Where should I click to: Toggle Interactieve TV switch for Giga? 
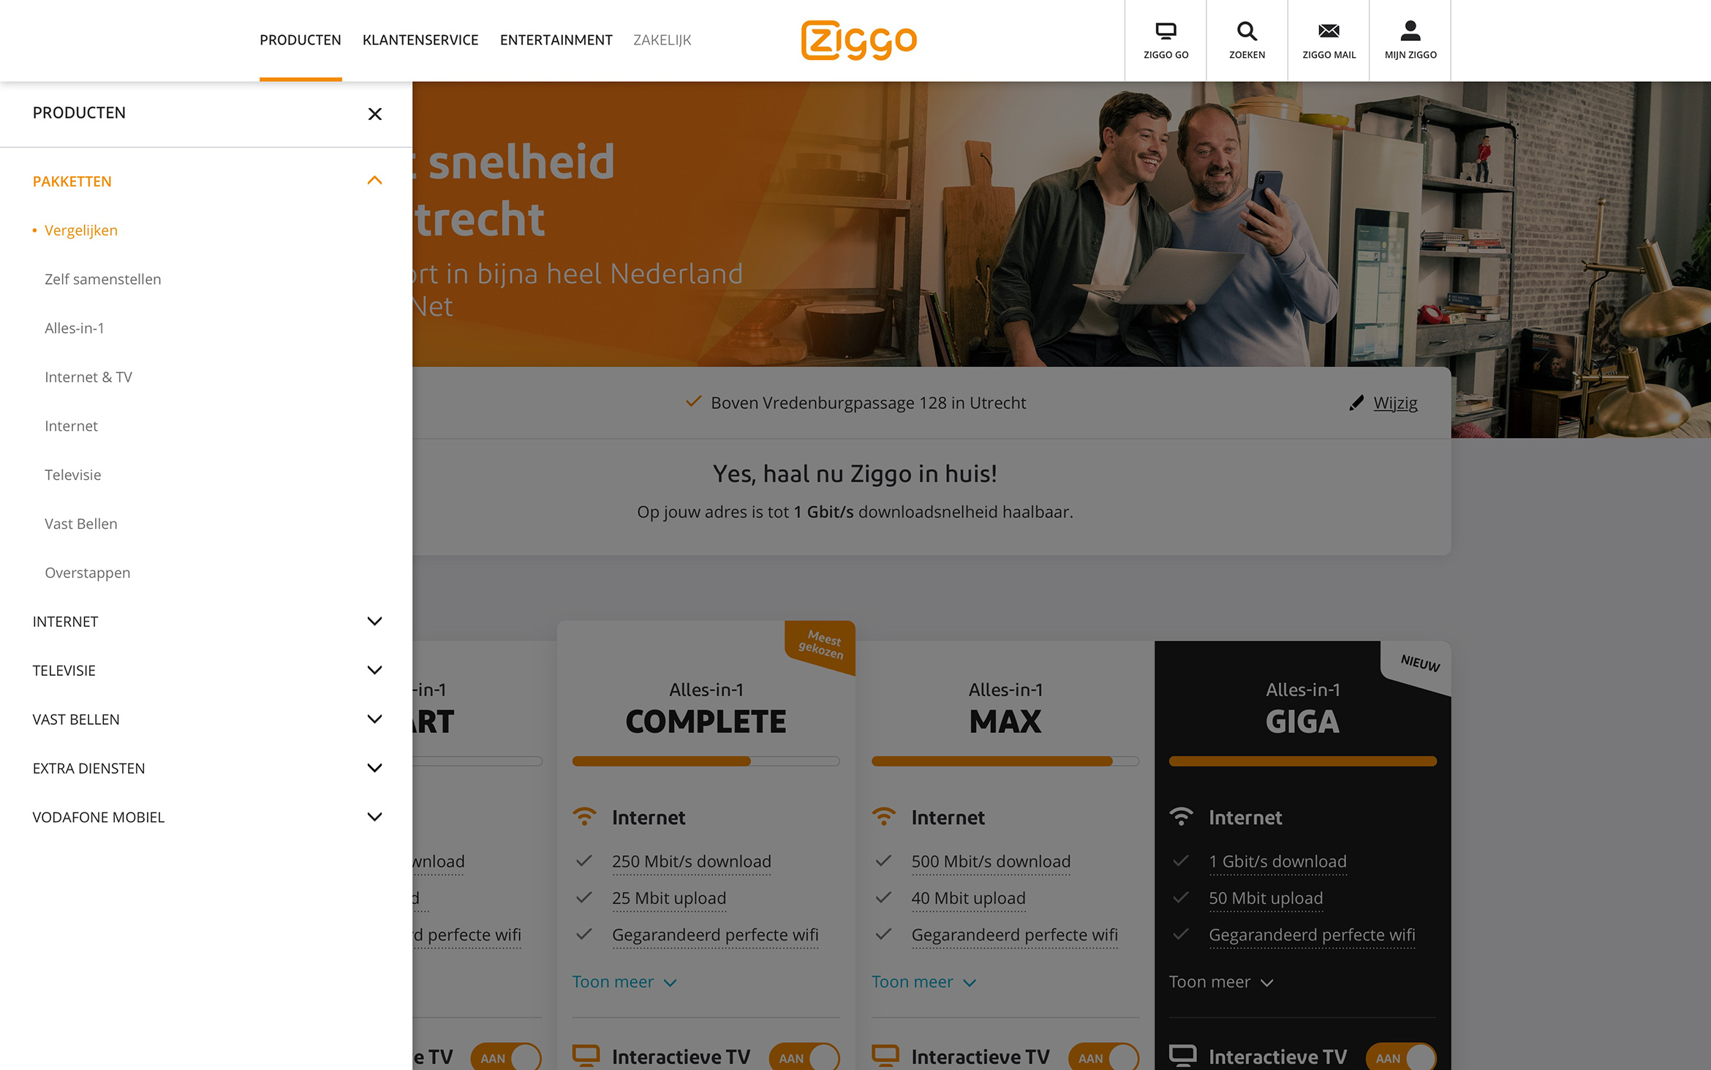(x=1401, y=1058)
